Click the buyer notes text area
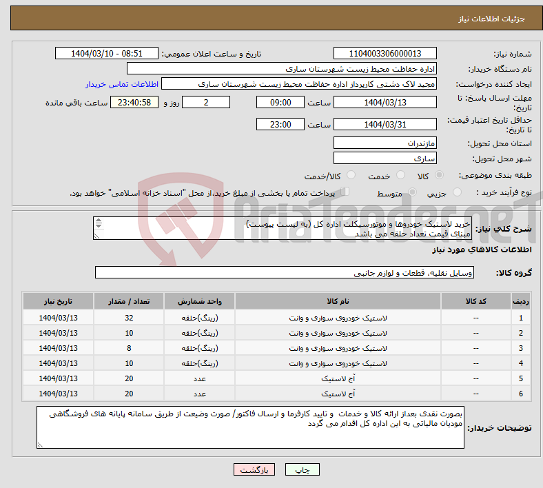The height and width of the screenshot is (488, 543). (250, 427)
